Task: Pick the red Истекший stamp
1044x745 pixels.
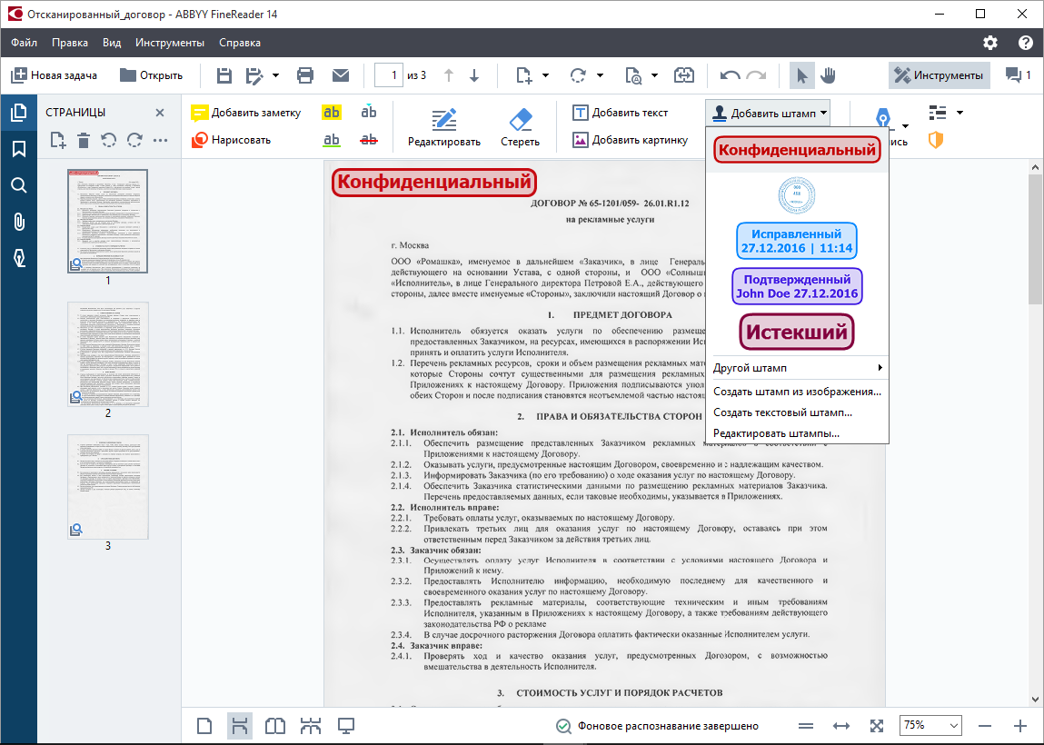Action: point(797,333)
